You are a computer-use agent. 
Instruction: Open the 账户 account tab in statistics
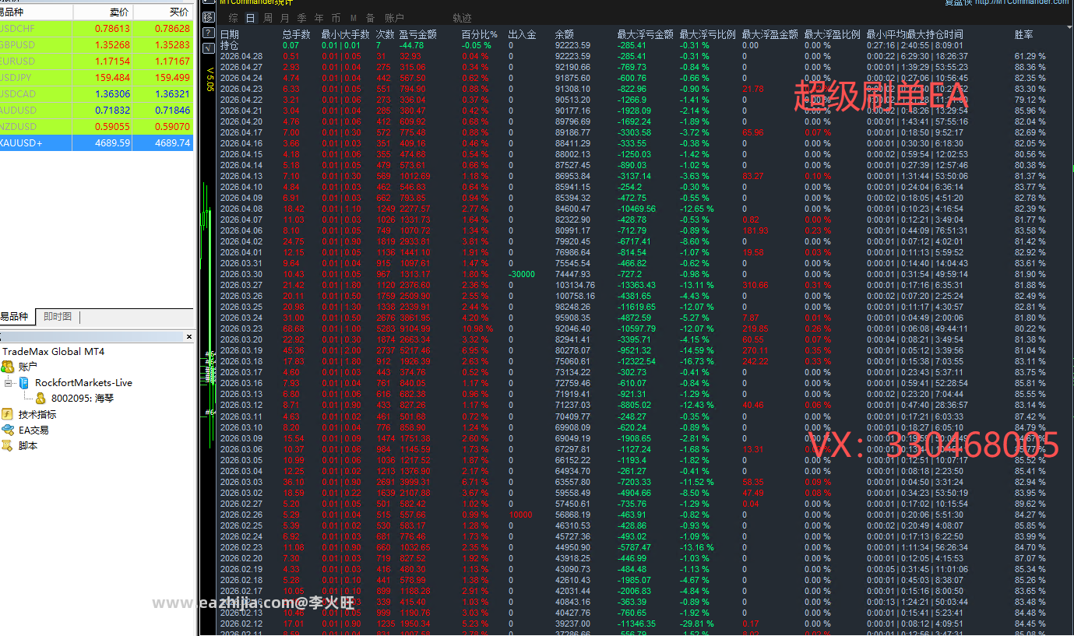(x=394, y=18)
